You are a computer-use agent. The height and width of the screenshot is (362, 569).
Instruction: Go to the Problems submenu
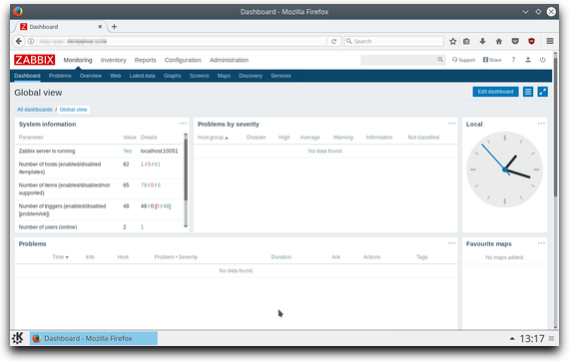[x=60, y=76]
